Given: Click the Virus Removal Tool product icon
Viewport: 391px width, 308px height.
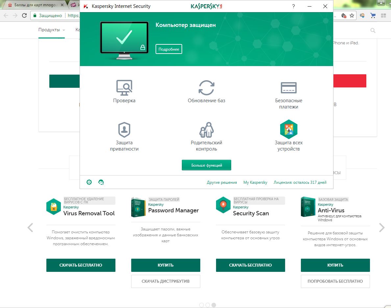Looking at the screenshot, I should (x=53, y=206).
